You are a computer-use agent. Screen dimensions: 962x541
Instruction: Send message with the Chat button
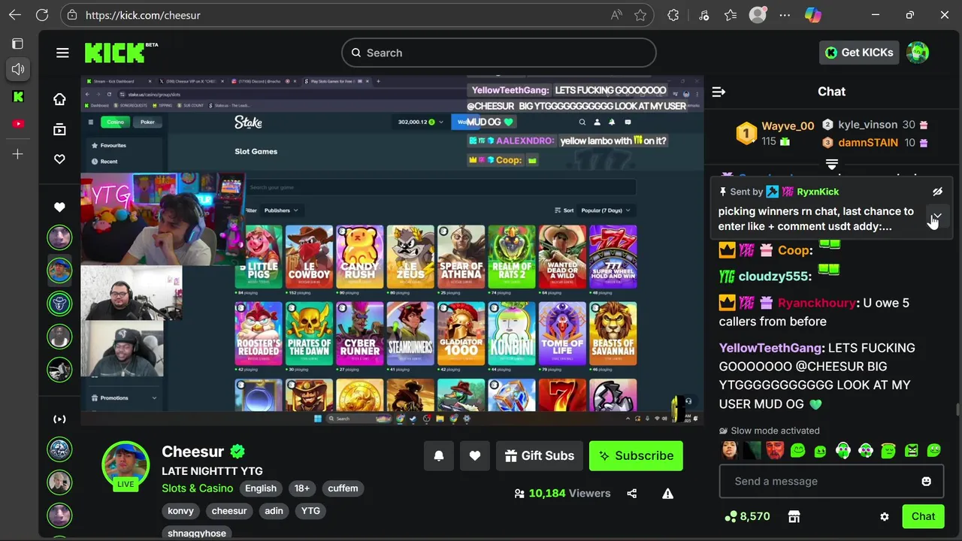923,516
